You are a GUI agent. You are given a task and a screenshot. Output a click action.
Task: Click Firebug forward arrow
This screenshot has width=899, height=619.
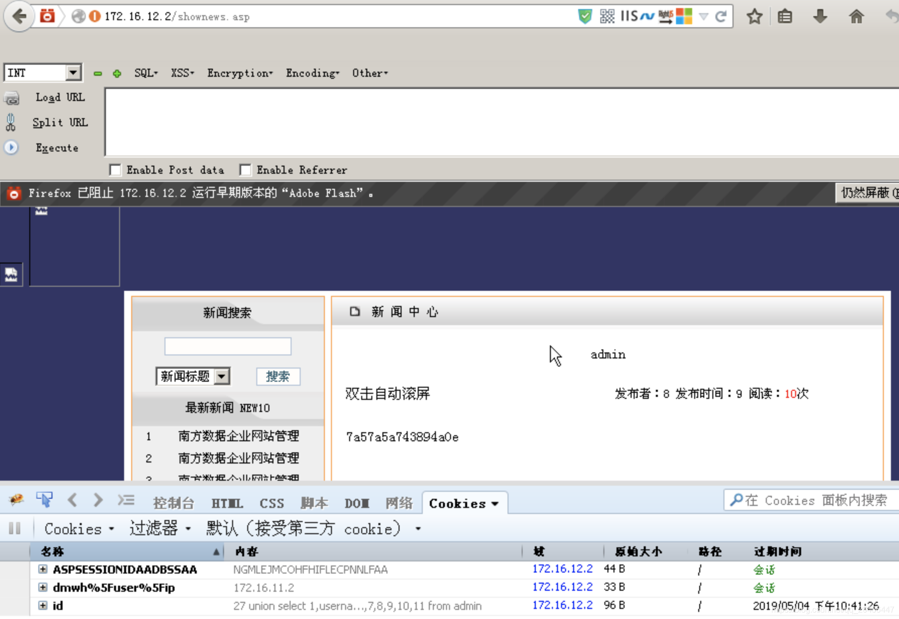pyautogui.click(x=98, y=500)
